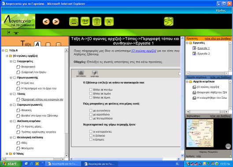Collapse the Συμπρωταγωνιστές folder
Image resolution: width=233 pixels, height=167 pixels.
pyautogui.click(x=11, y=105)
